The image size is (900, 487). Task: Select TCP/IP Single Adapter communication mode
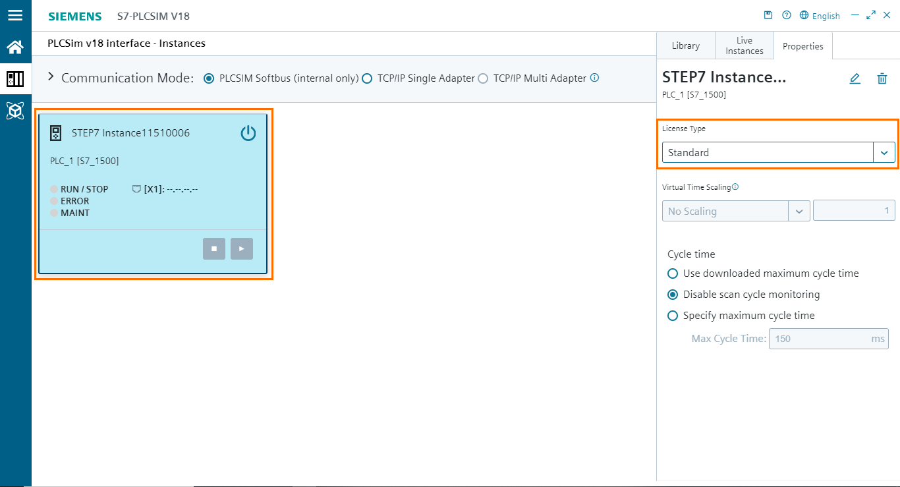click(x=368, y=78)
